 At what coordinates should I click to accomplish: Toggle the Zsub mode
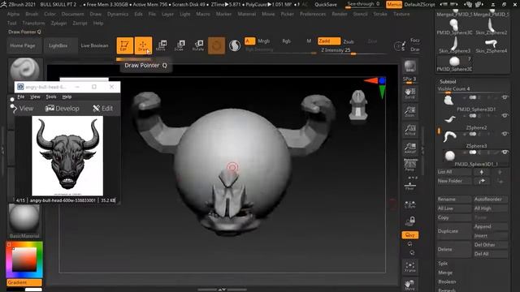[349, 41]
